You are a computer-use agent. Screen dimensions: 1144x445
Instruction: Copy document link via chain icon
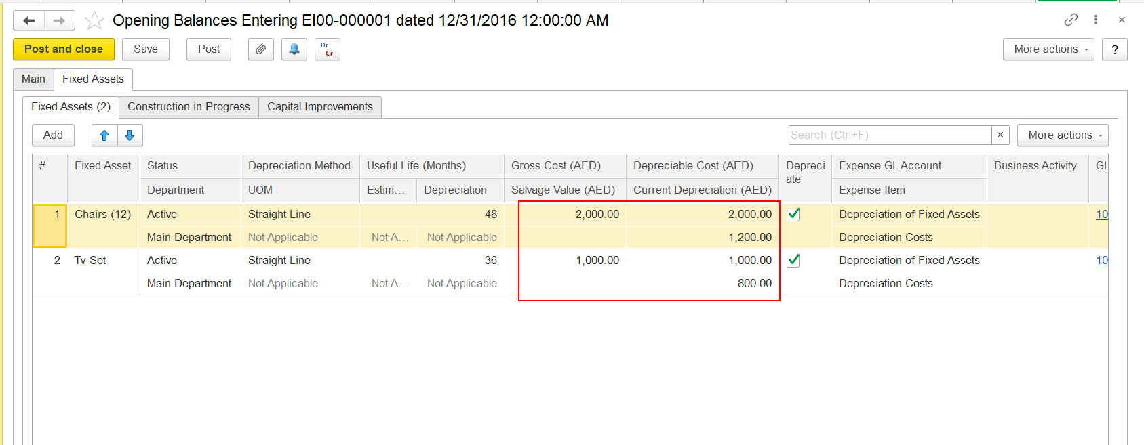pyautogui.click(x=1071, y=20)
